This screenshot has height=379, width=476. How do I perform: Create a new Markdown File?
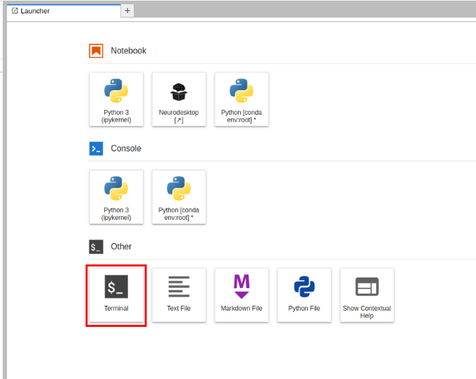click(242, 294)
